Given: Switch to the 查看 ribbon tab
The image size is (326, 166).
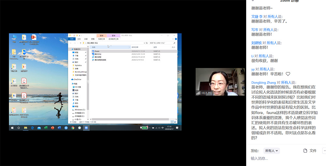Looking at the screenshot, I should click(x=93, y=39).
